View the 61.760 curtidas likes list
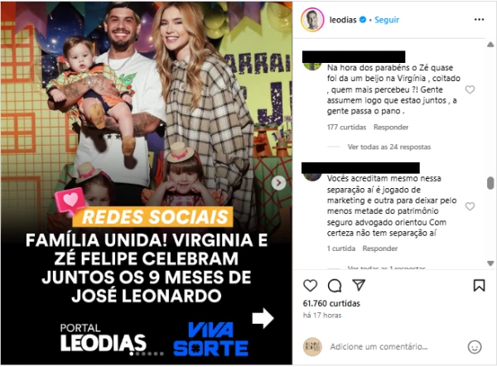 pyautogui.click(x=331, y=303)
